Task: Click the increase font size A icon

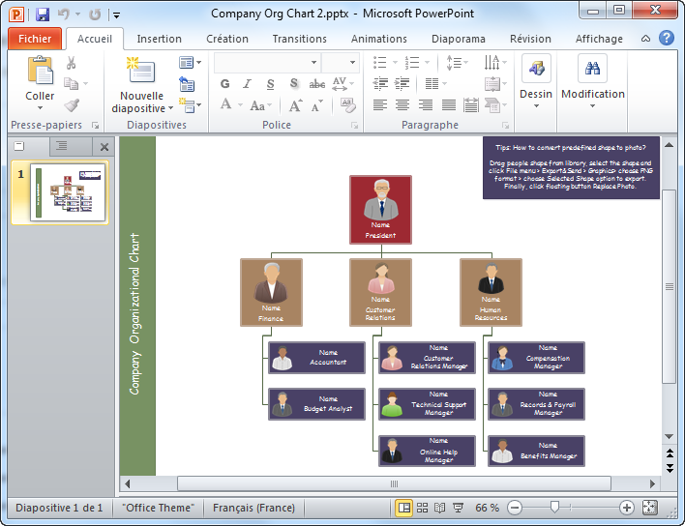Action: point(295,105)
